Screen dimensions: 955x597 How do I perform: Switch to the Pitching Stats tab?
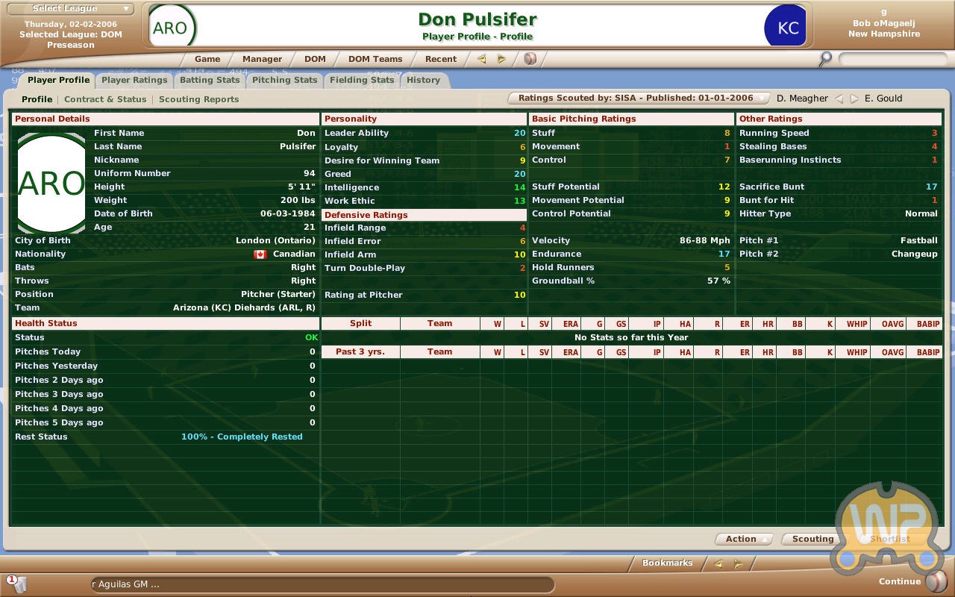pyautogui.click(x=284, y=80)
